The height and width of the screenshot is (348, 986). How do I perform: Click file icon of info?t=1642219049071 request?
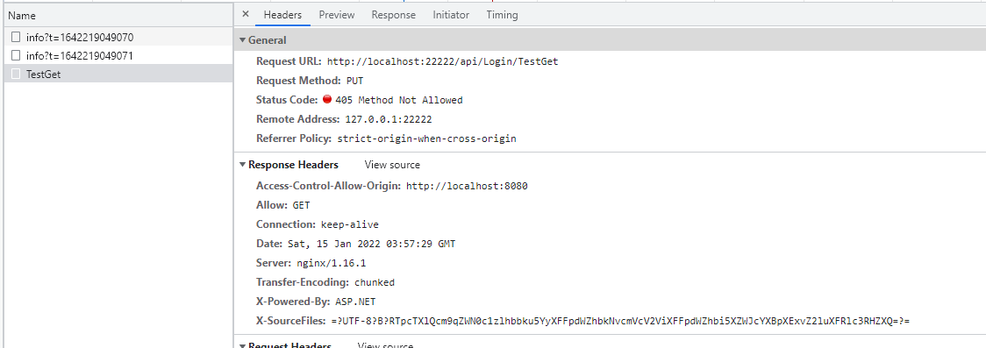[x=16, y=55]
